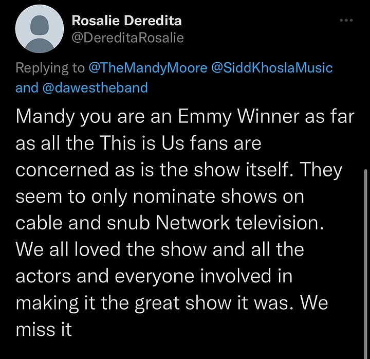Image resolution: width=370 pixels, height=359 pixels.
Task: Open the three-dot more options menu
Action: pyautogui.click(x=346, y=20)
